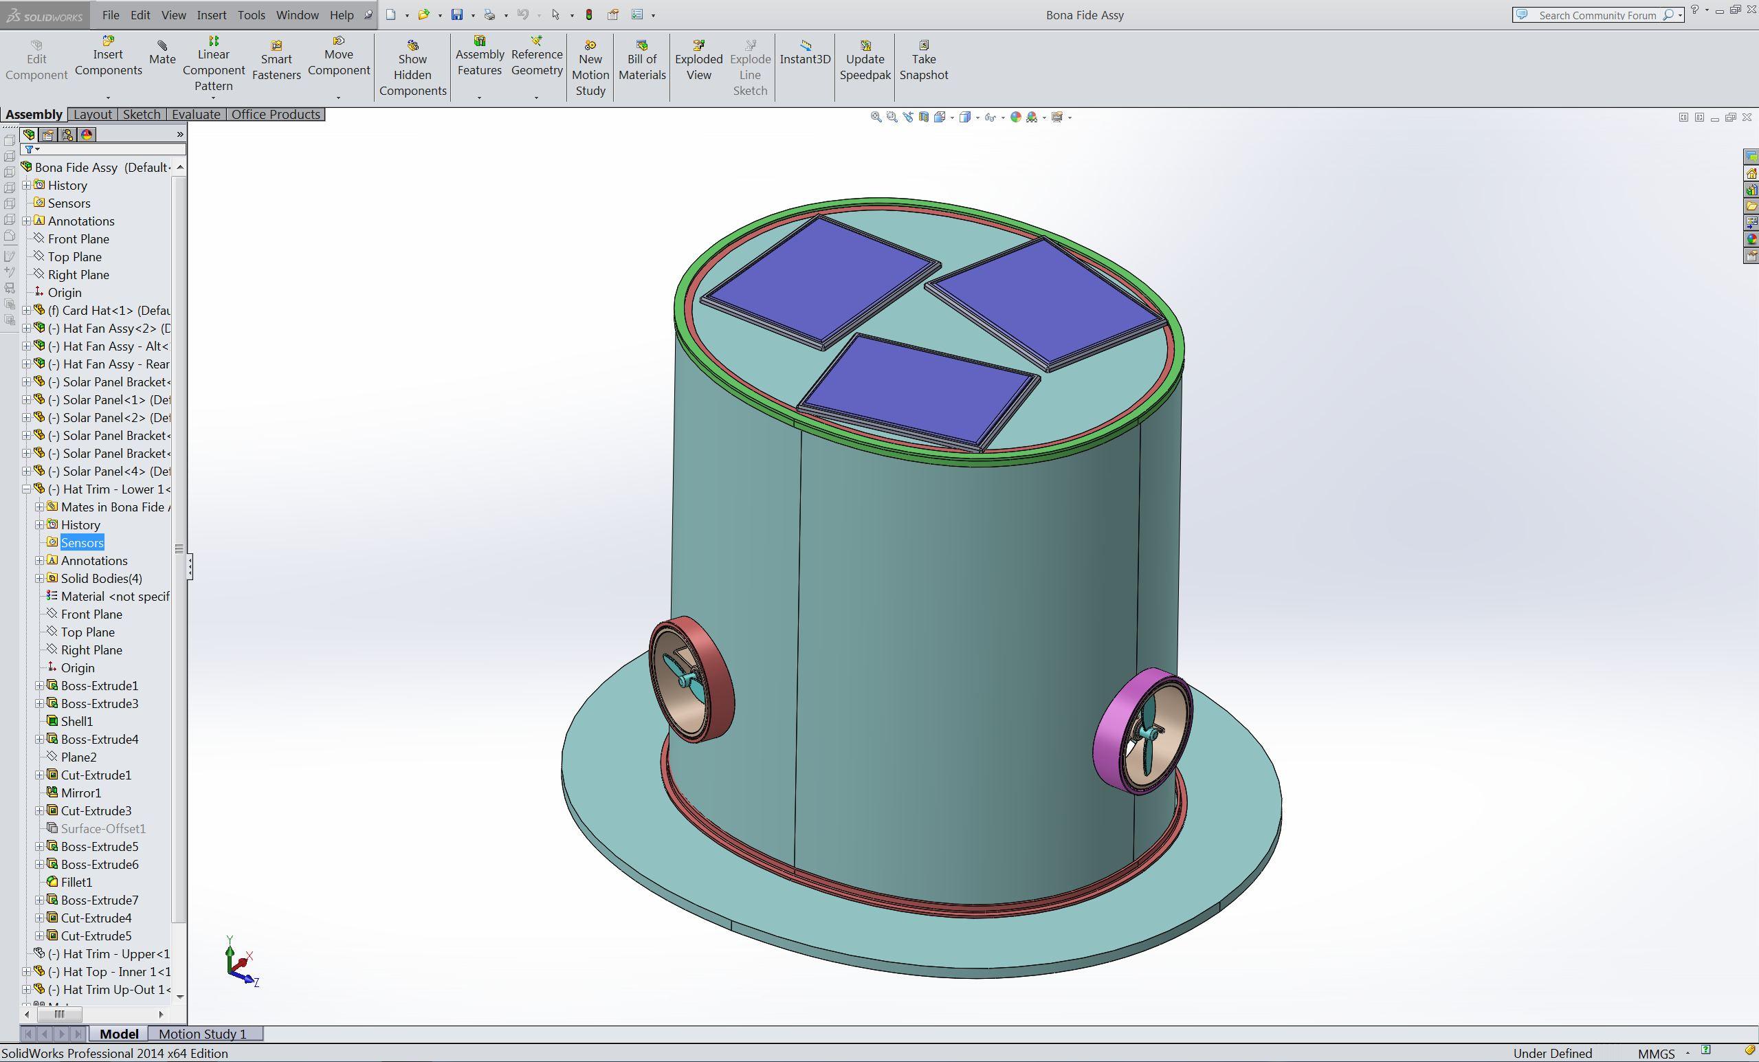
Task: Expand the Boss-Extrude1 feature node
Action: click(x=40, y=685)
